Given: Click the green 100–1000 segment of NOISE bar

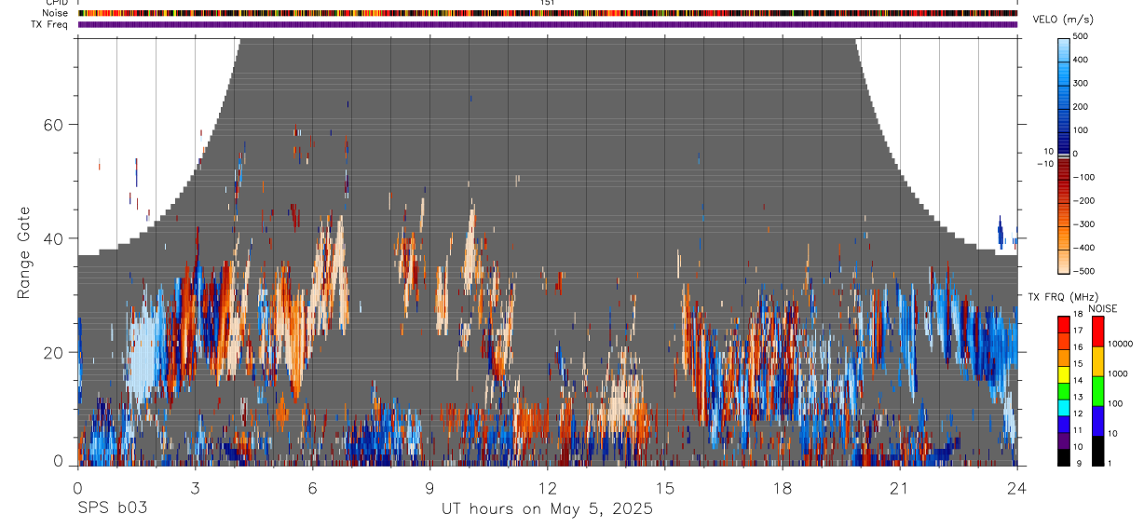Looking at the screenshot, I should [x=1096, y=390].
